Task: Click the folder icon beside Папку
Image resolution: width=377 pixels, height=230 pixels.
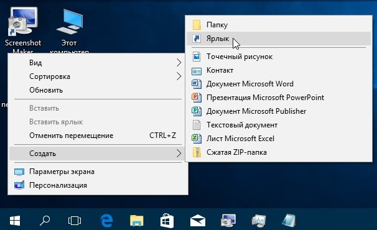Action: [197, 25]
